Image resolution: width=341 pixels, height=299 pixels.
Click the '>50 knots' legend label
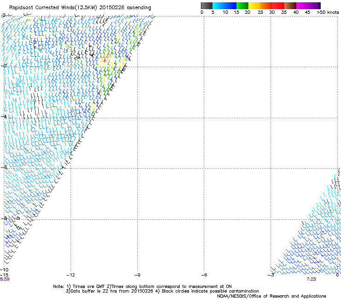(328, 12)
